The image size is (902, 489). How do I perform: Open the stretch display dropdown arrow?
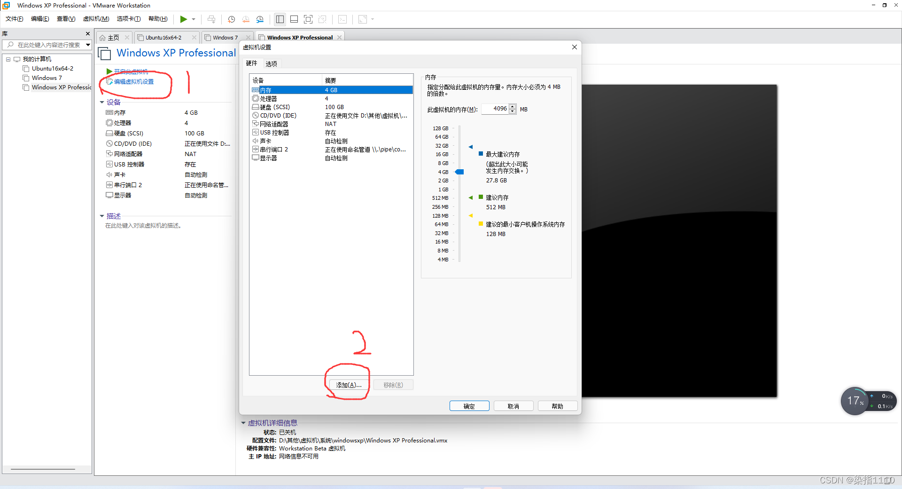[x=373, y=19]
